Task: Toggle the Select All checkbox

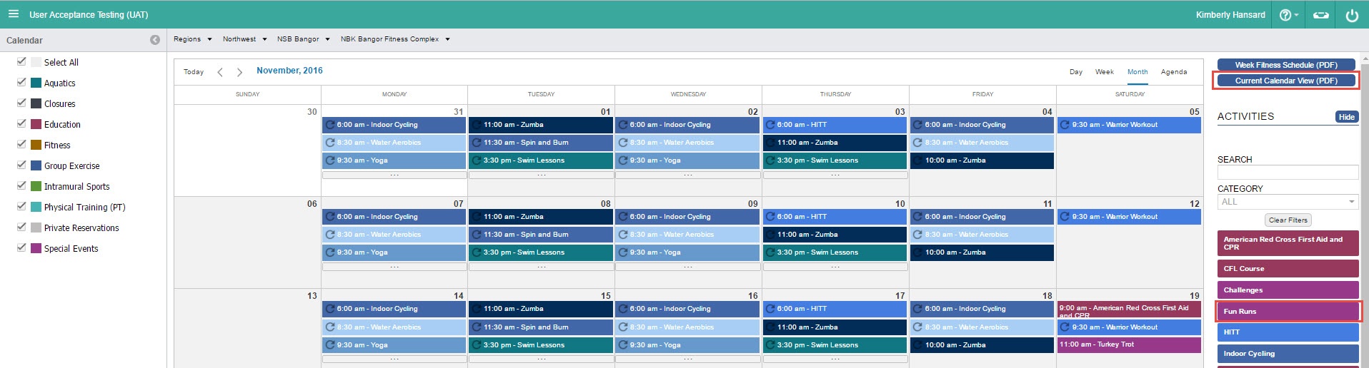Action: tap(21, 62)
